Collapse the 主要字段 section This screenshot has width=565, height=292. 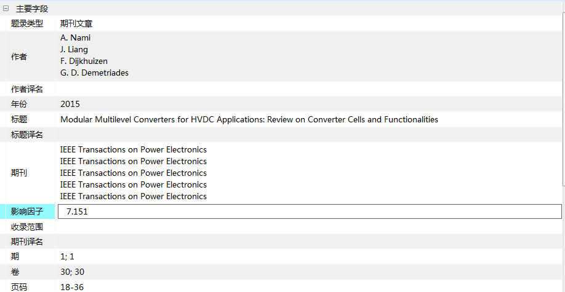[x=6, y=9]
